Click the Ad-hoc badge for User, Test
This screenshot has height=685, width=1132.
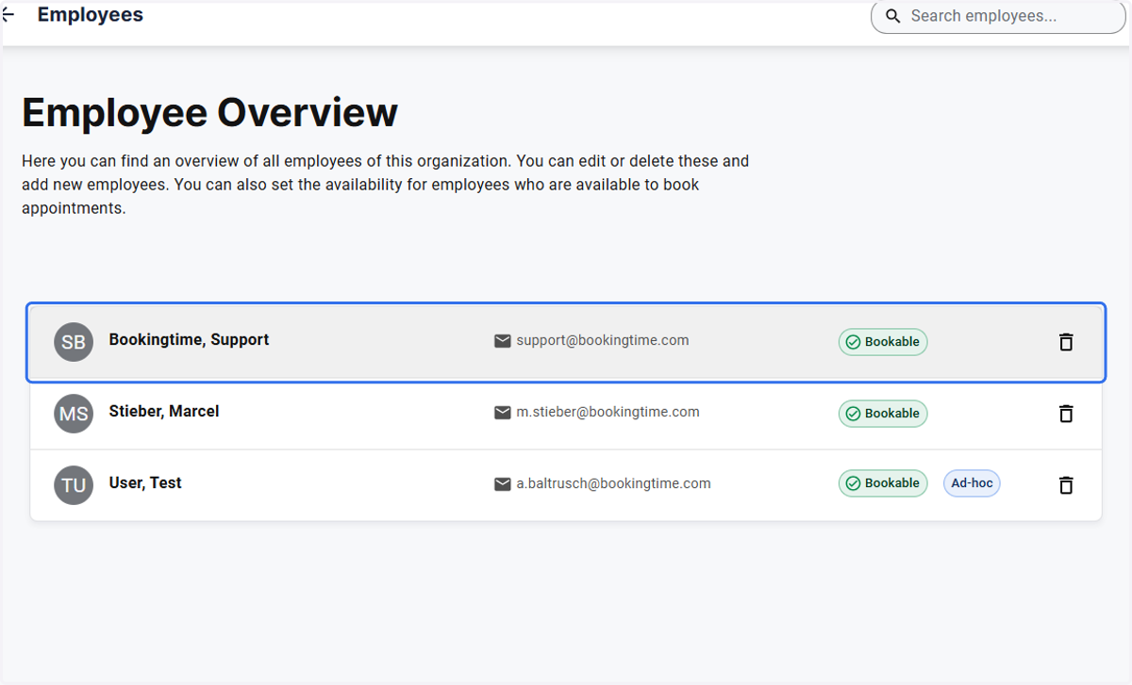(x=972, y=483)
